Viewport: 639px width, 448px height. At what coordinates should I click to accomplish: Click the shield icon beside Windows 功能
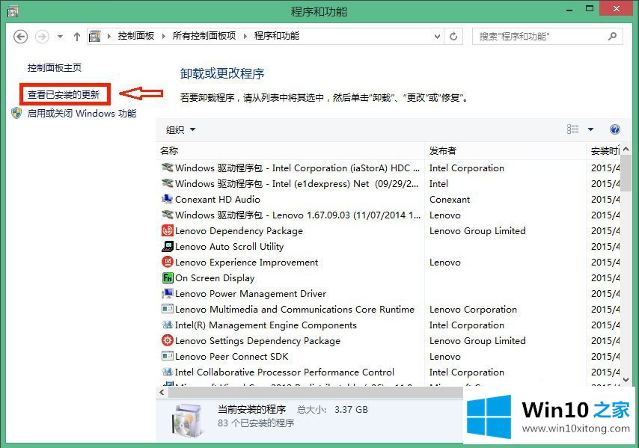(x=16, y=113)
